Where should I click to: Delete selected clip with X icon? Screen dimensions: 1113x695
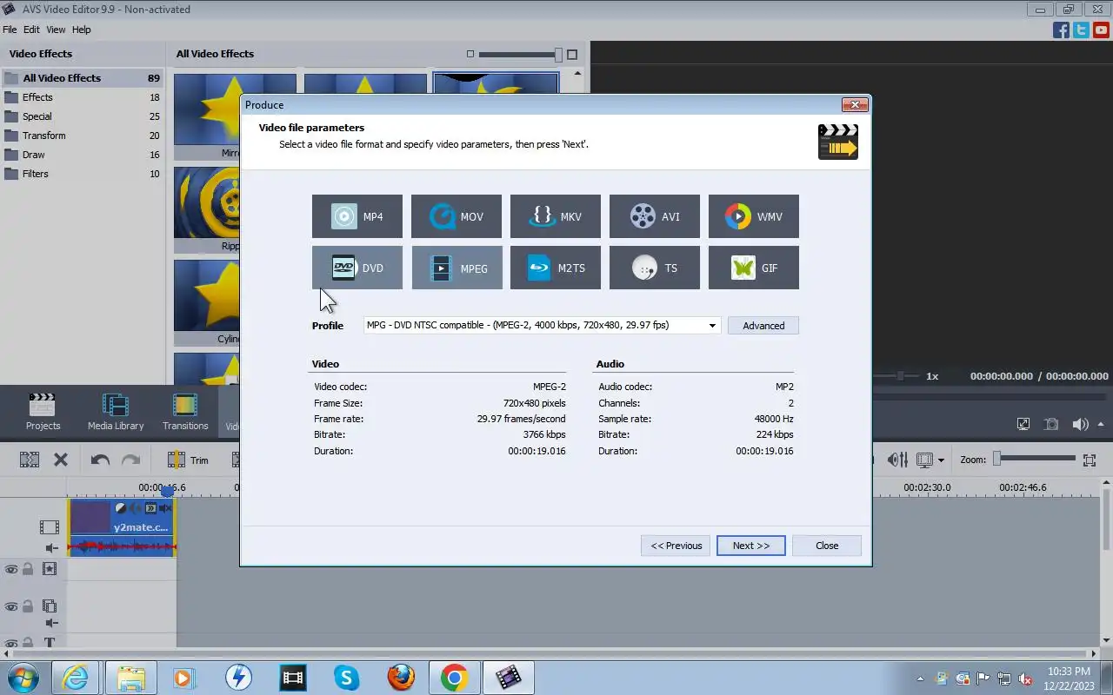tap(61, 460)
